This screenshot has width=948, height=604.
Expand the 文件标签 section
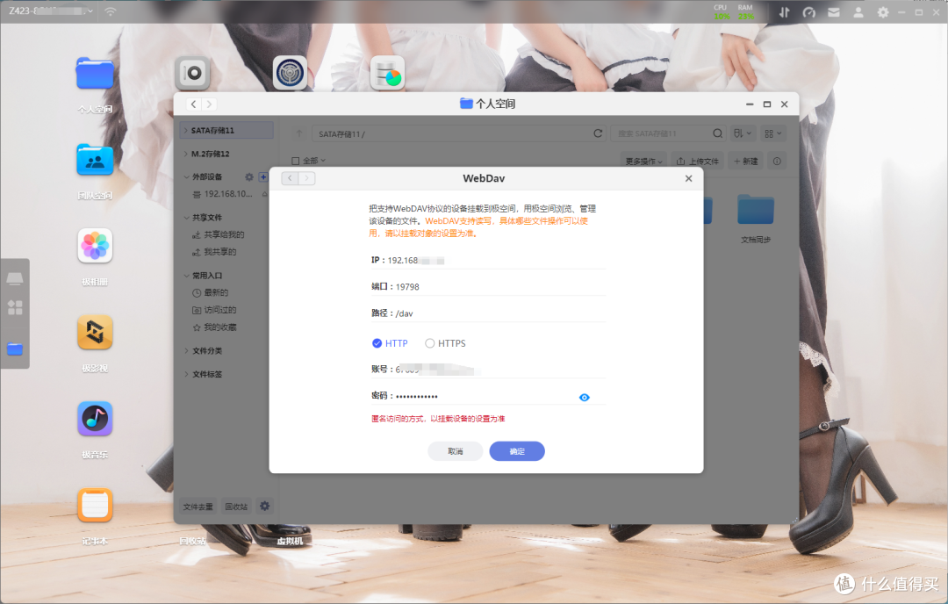(186, 374)
